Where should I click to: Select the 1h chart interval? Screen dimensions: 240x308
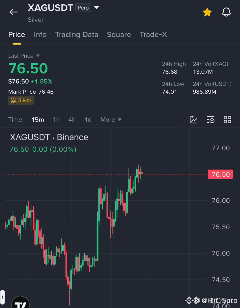[56, 119]
